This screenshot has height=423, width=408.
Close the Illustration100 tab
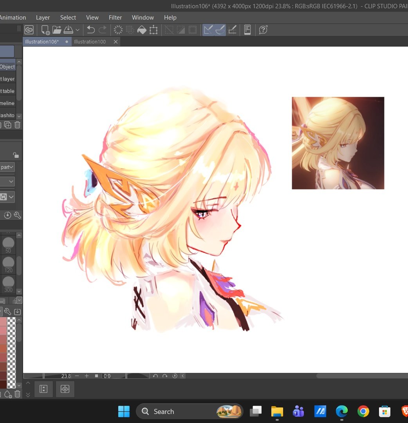[x=116, y=42]
